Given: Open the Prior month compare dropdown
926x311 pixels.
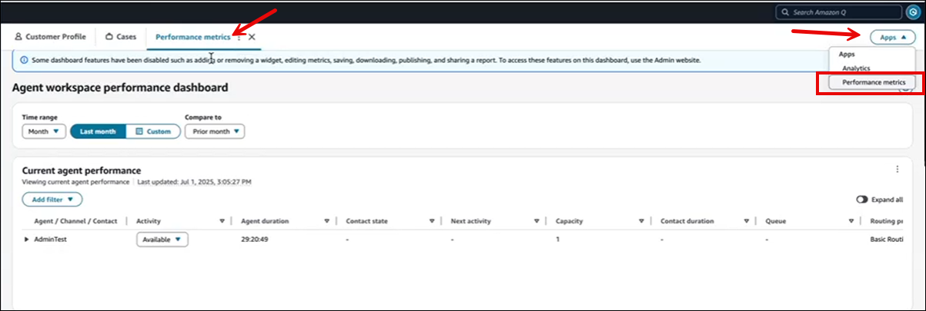Looking at the screenshot, I should pos(215,131).
